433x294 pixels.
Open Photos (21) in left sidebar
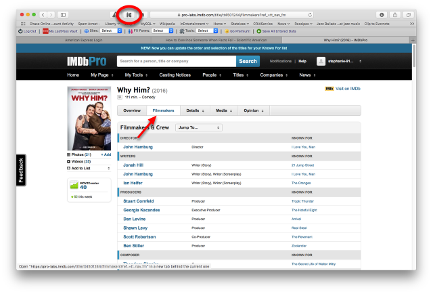pos(79,154)
